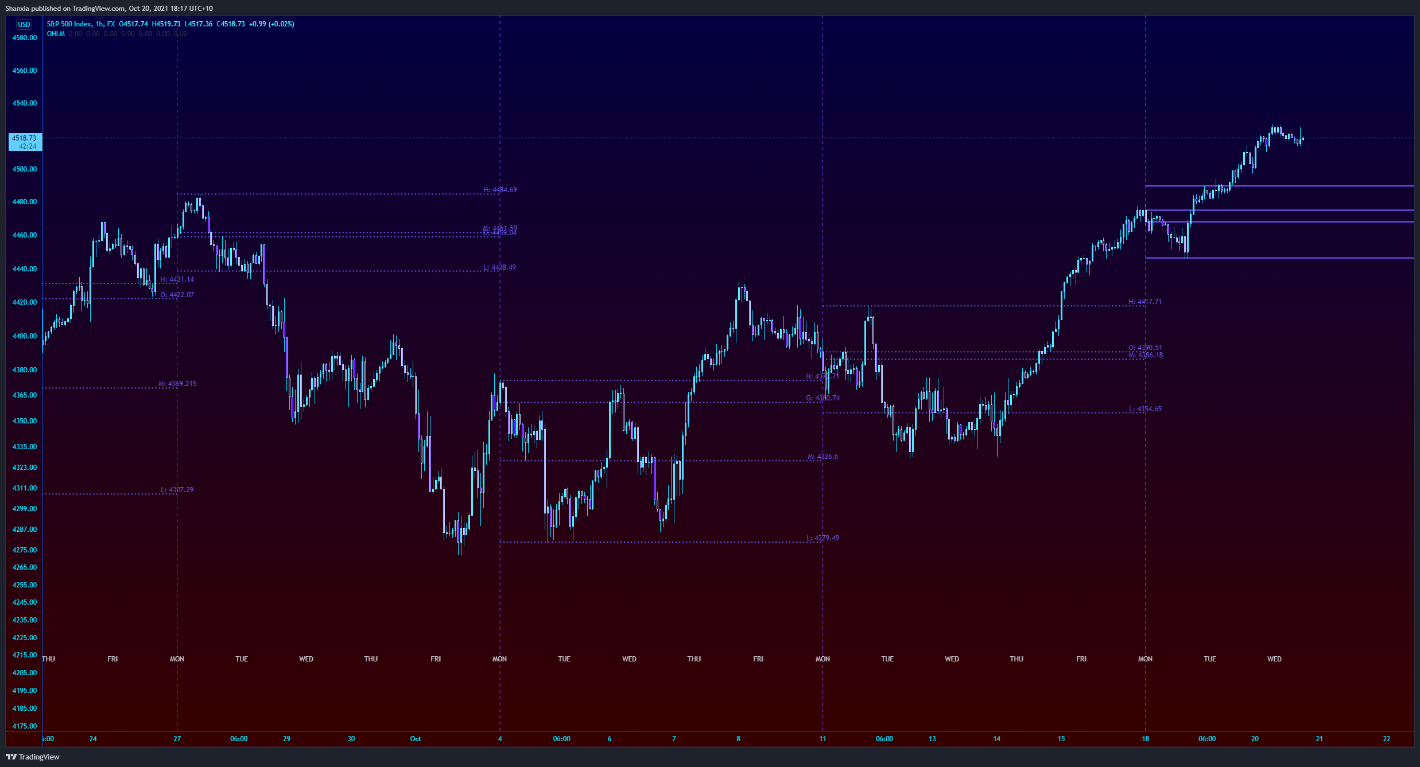Click the O: 4422.07 level label
This screenshot has width=1420, height=767.
point(177,295)
